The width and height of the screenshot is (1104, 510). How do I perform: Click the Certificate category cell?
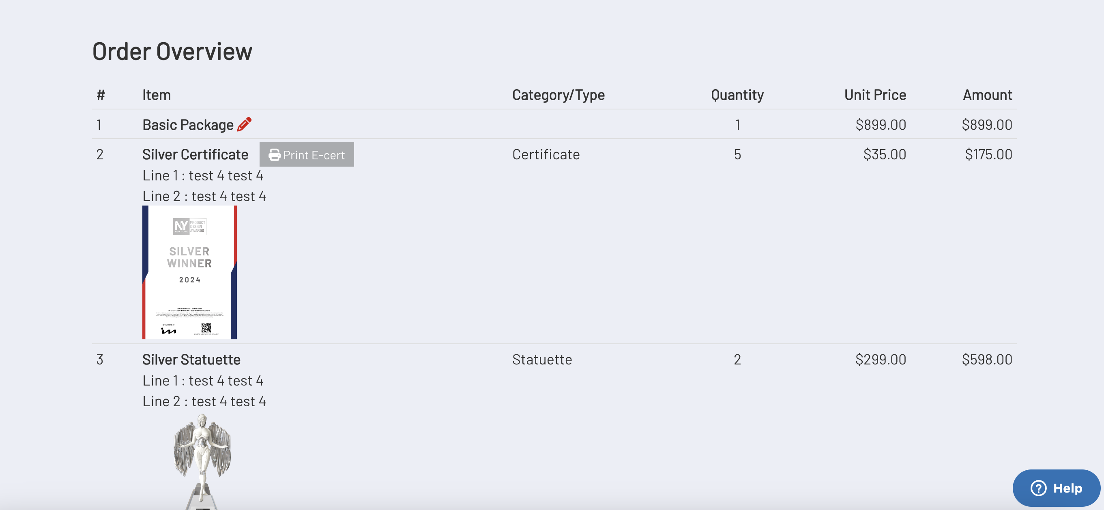coord(546,154)
